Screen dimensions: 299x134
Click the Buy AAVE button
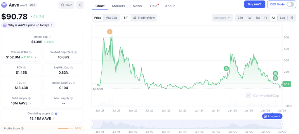pyautogui.click(x=255, y=4)
